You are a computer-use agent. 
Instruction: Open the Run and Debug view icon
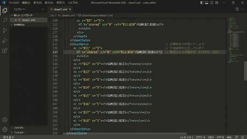pos(5,40)
